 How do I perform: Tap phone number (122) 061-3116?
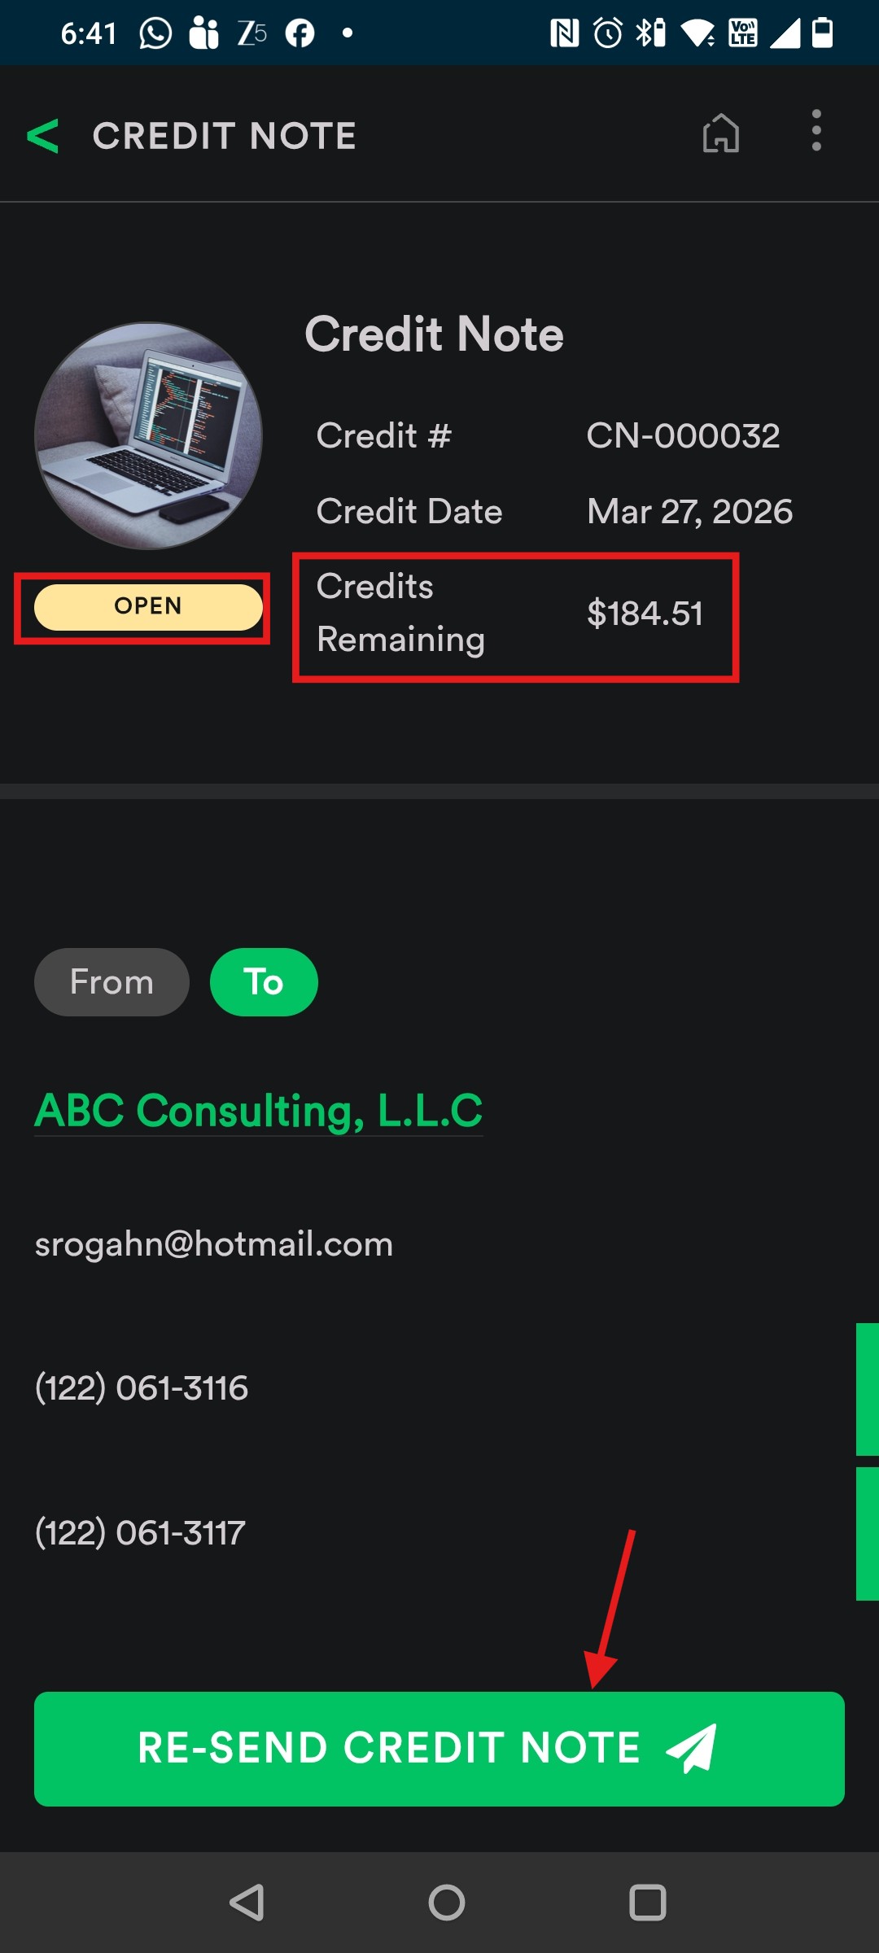coord(142,1388)
